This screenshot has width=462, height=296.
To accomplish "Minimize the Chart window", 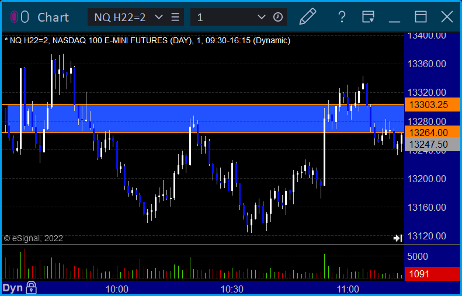I will [394, 21].
